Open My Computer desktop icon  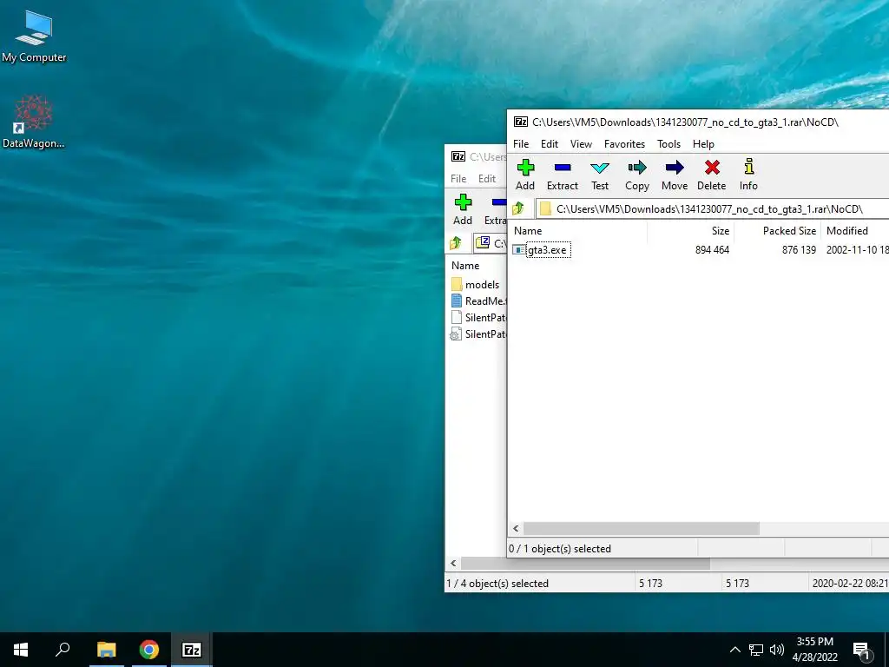click(34, 36)
